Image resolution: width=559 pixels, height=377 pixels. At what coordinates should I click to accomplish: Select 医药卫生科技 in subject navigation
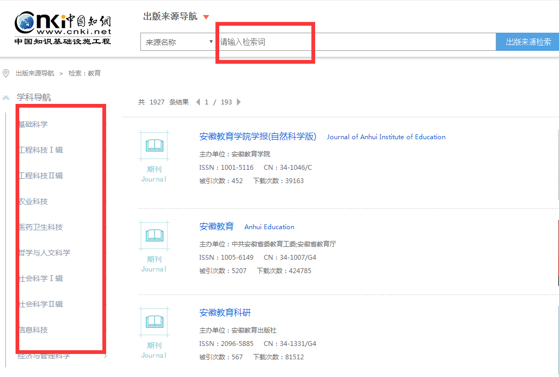pyautogui.click(x=41, y=227)
